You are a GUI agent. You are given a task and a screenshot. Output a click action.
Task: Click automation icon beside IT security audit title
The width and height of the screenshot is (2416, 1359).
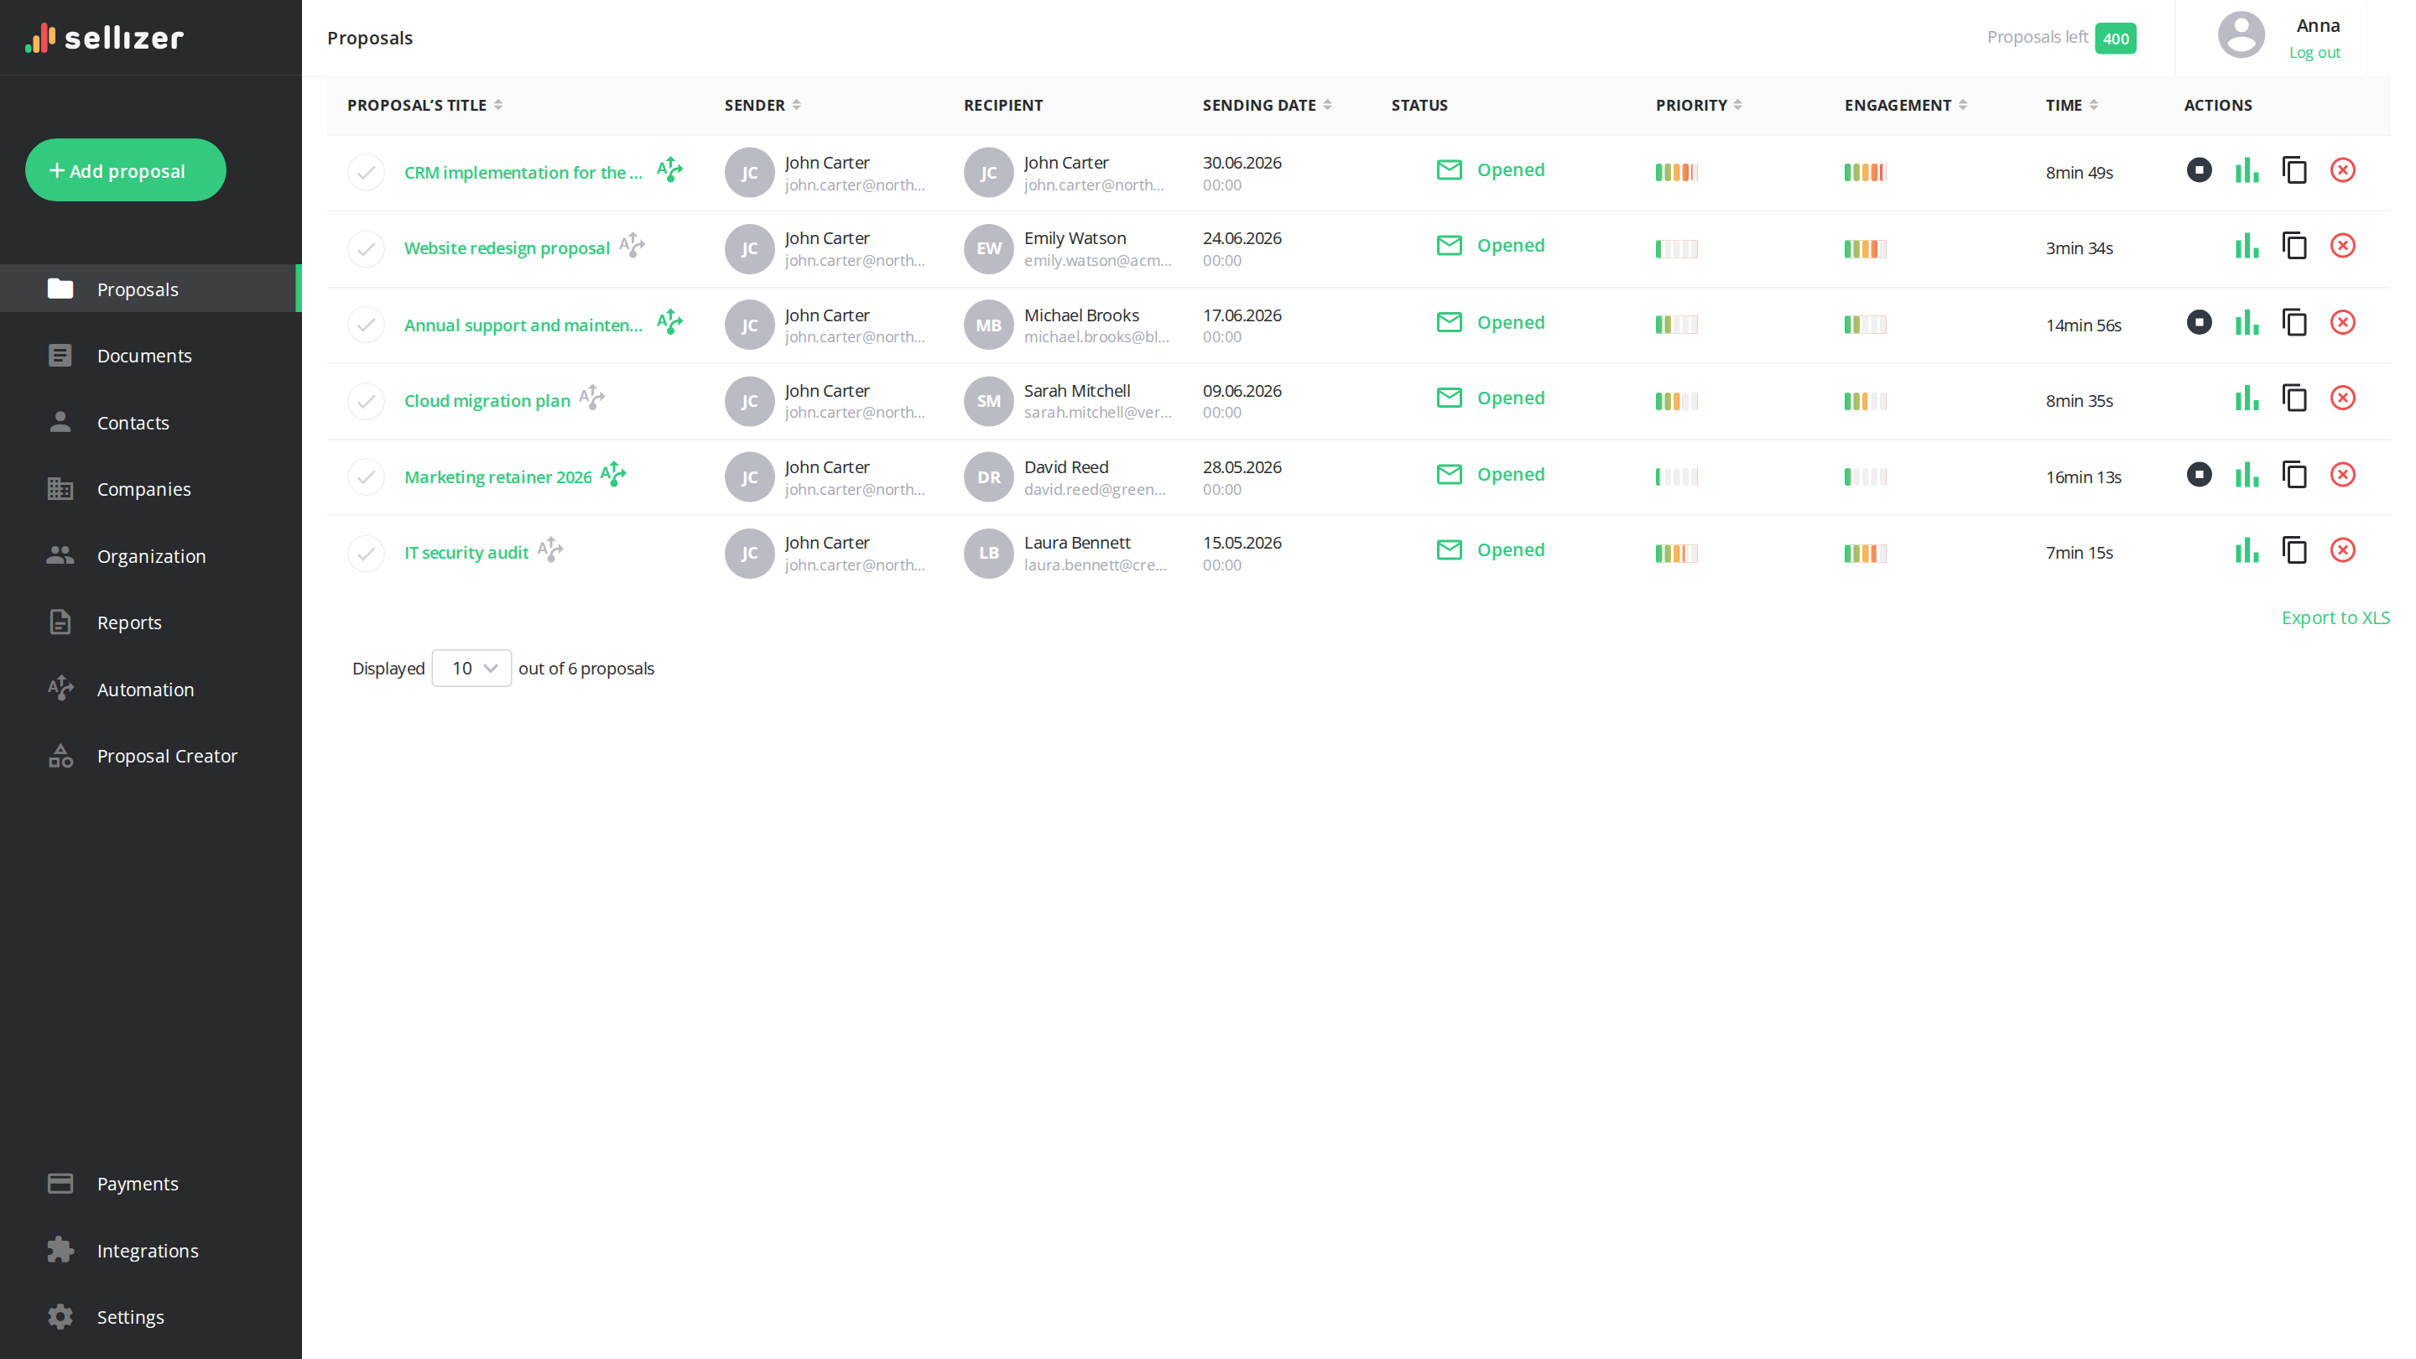(550, 549)
